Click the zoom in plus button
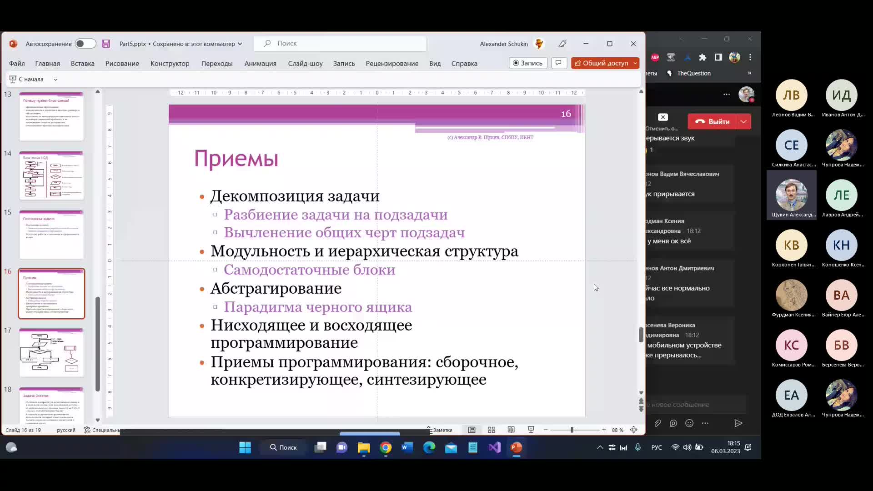This screenshot has width=873, height=491. 604,430
